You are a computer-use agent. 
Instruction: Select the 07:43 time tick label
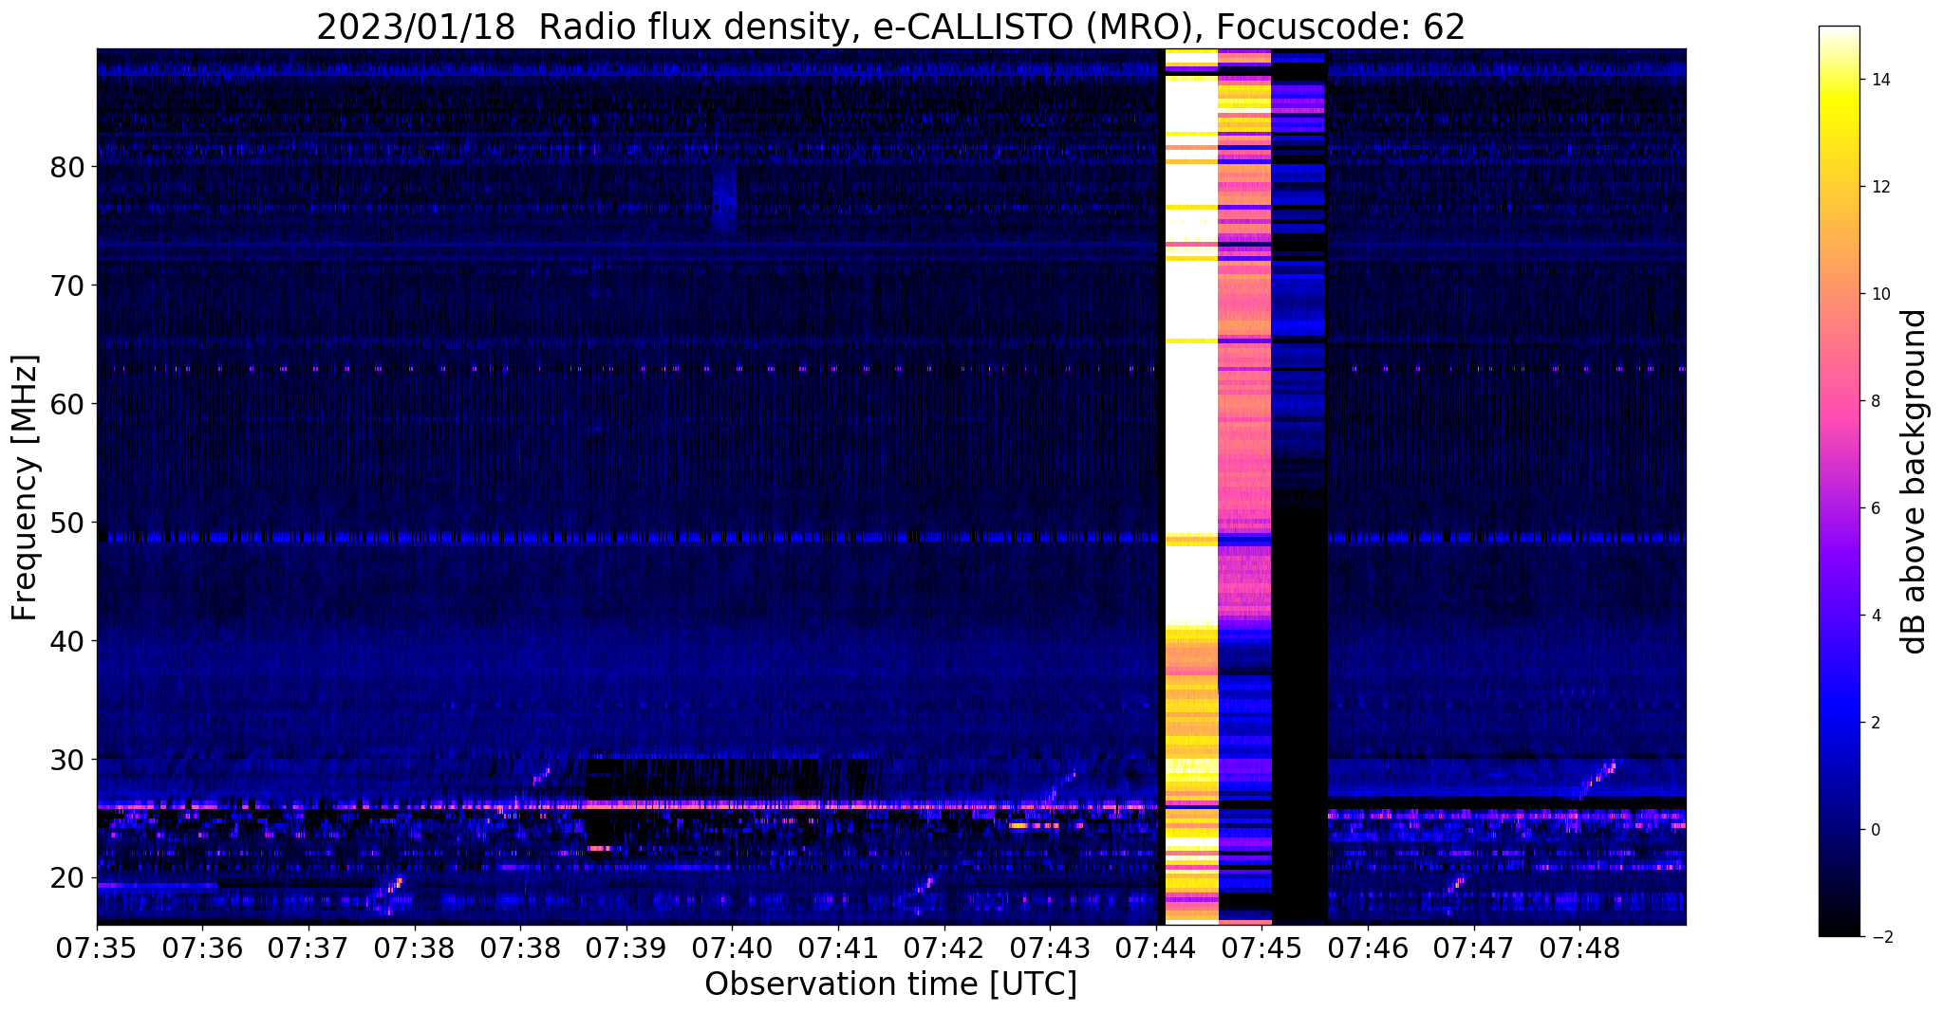point(1050,948)
